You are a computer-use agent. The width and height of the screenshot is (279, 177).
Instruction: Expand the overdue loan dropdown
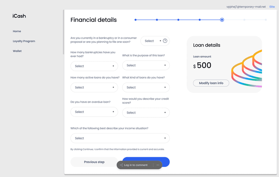click(94, 112)
